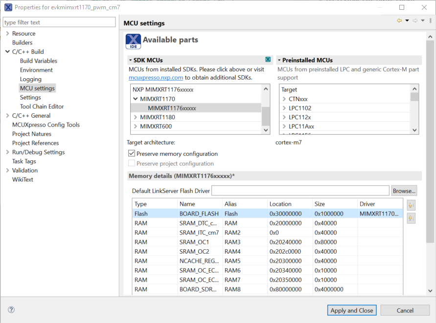The width and height of the screenshot is (436, 323).
Task: Open the View Menu via three-dots icon
Action: [x=430, y=21]
